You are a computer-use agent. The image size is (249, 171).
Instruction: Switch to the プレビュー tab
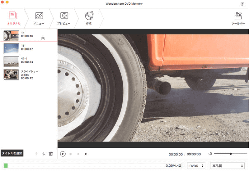64,18
